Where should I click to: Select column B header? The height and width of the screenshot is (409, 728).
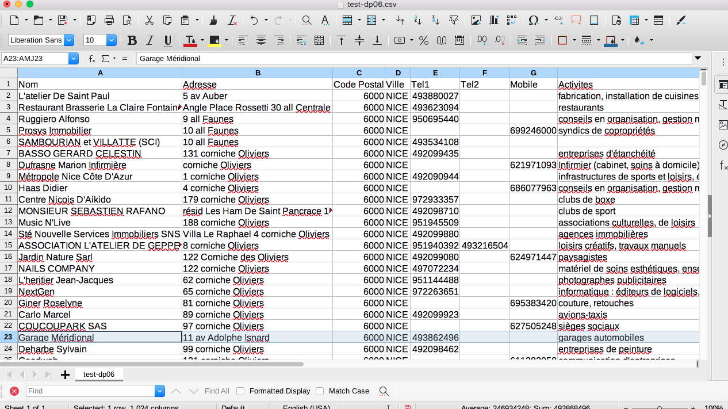[x=258, y=73]
